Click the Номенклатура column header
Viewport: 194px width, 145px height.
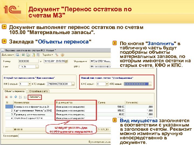point(34,103)
